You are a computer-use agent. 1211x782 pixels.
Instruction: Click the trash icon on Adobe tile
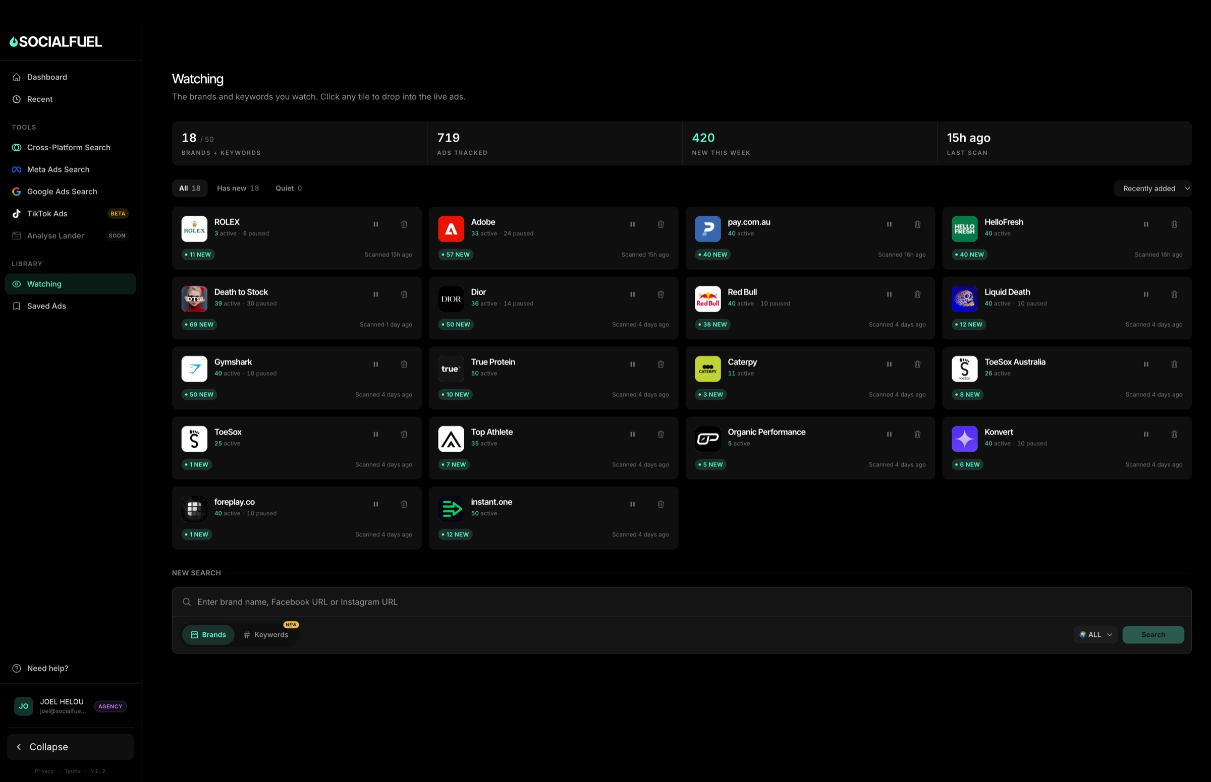tap(660, 224)
